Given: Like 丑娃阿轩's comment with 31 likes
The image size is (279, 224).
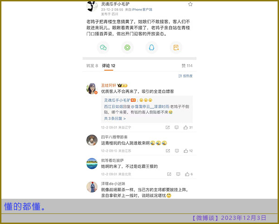Looking at the screenshot, I should click(x=188, y=127).
